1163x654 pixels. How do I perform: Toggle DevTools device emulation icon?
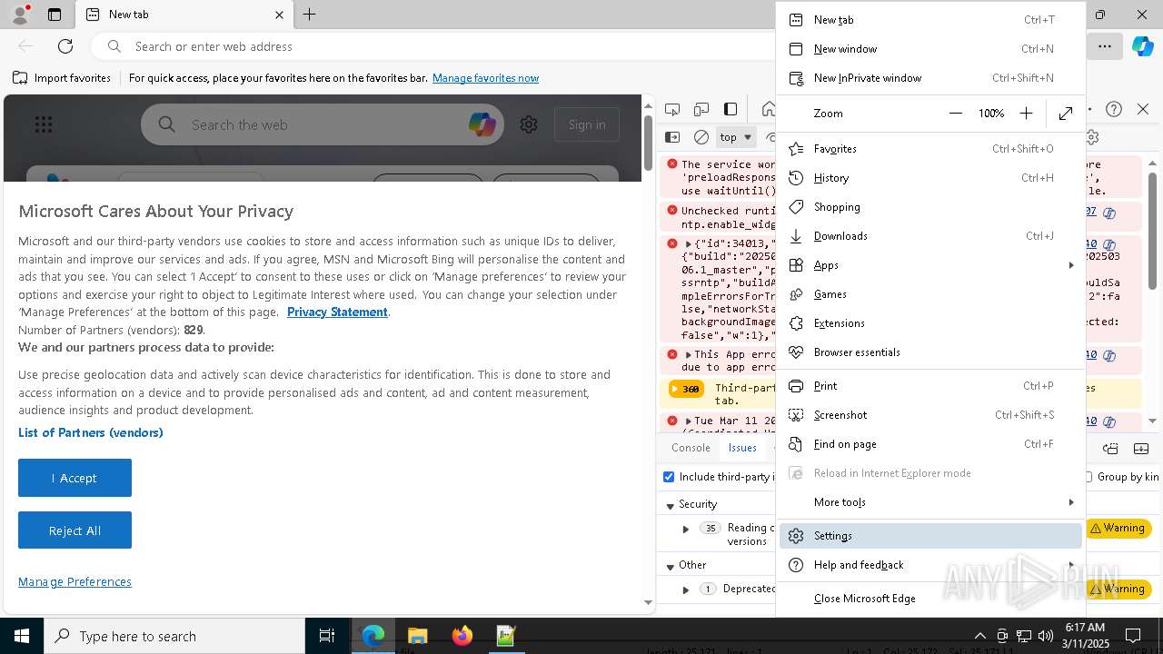(701, 109)
